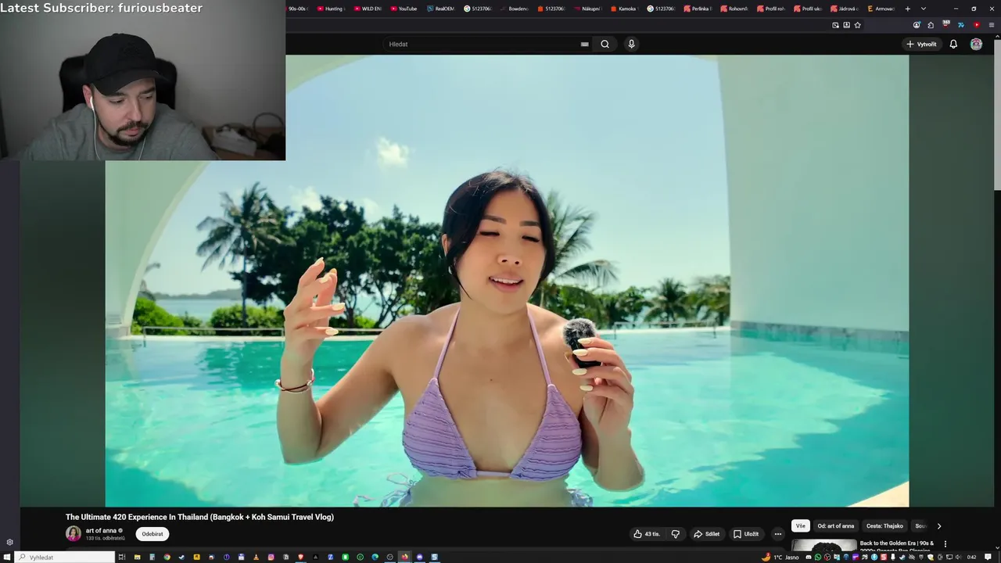Switch to the YouTube browser tab
This screenshot has width=1001, height=563.
[404, 9]
